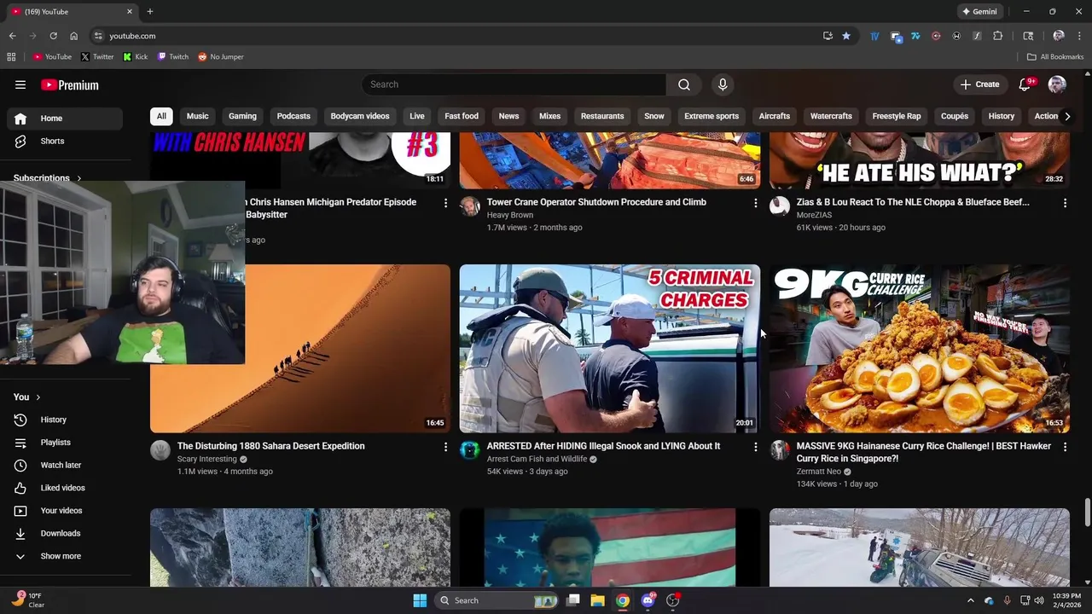Open Playlists in sidebar

[64, 443]
